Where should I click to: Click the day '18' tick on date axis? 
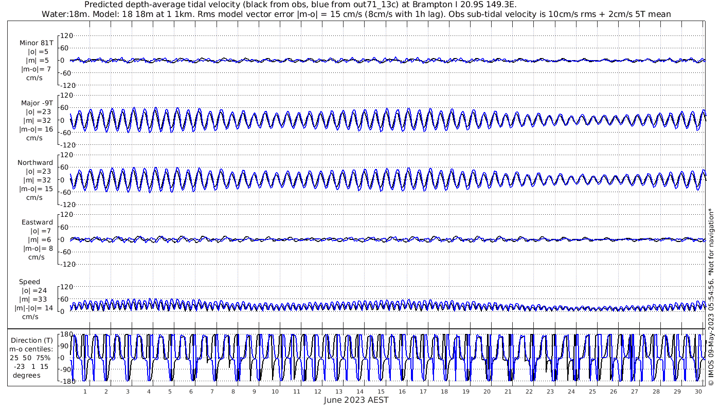445,391
